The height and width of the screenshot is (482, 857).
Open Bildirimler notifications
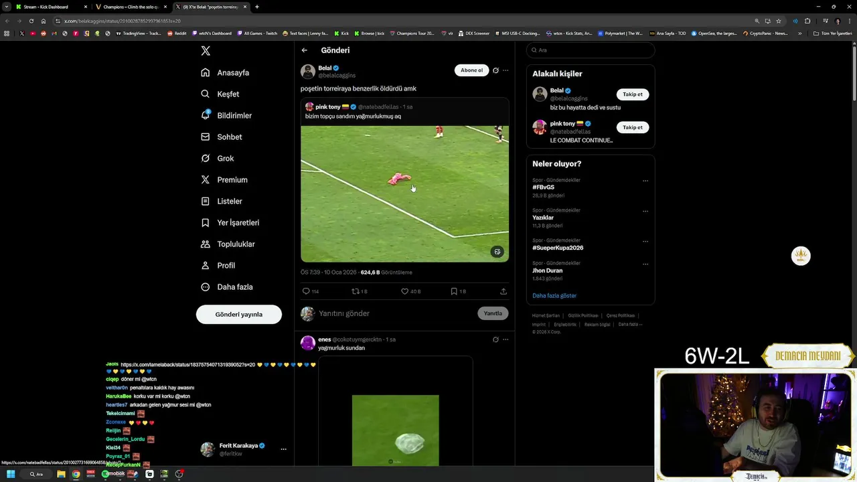pyautogui.click(x=226, y=115)
